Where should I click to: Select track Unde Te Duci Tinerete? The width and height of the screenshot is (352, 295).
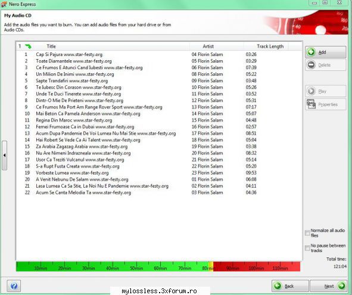79,94
